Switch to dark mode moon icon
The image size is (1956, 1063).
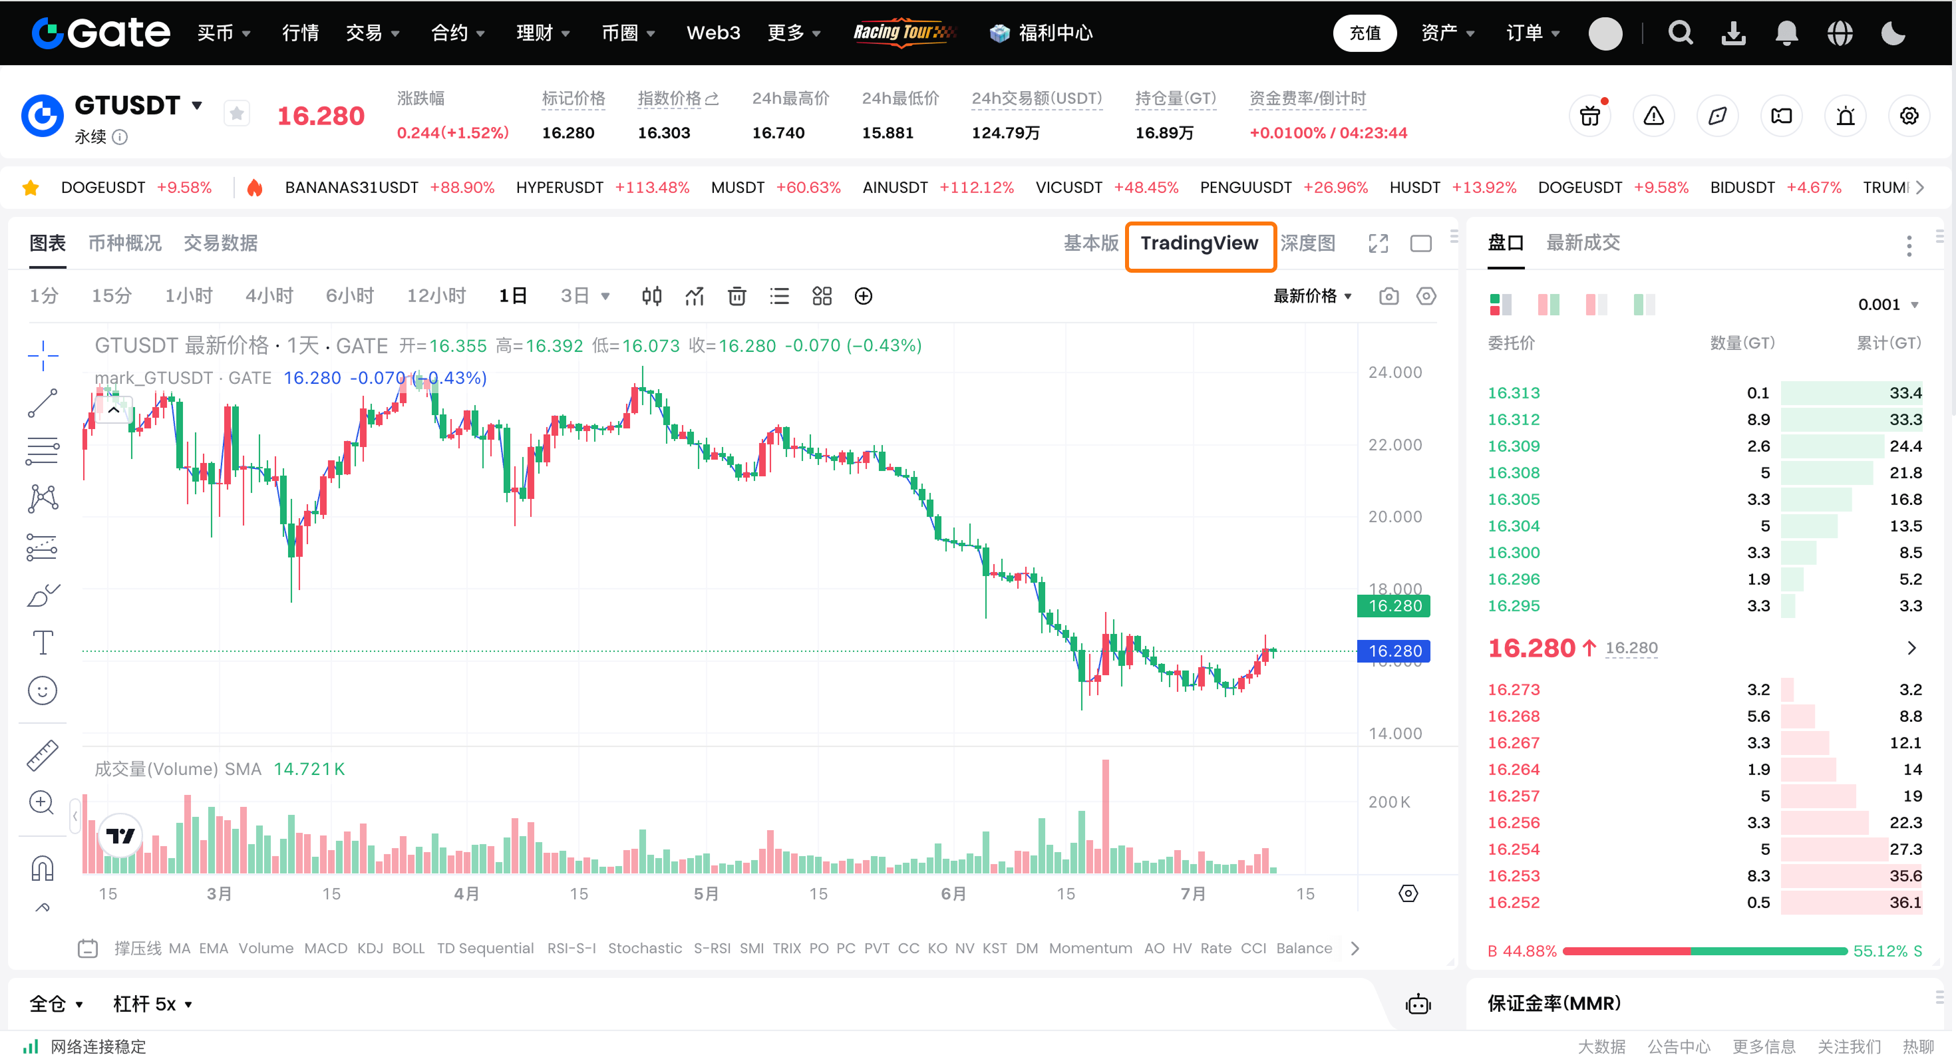point(1893,33)
